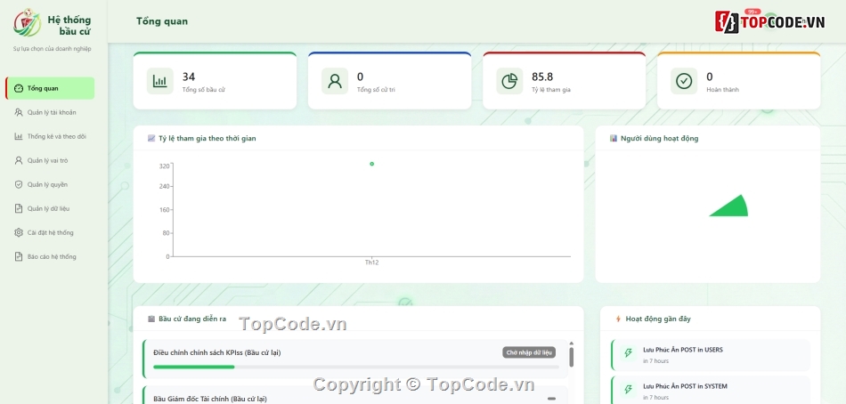The width and height of the screenshot is (846, 404).
Task: Click the green pie slice in active users chart
Action: pyautogui.click(x=732, y=207)
